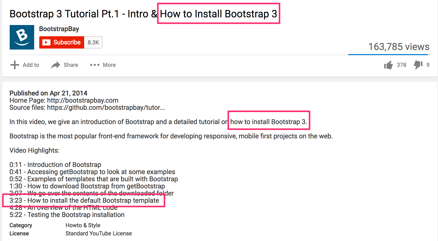Select the video title text
Image resolution: width=438 pixels, height=241 pixels.
143,14
